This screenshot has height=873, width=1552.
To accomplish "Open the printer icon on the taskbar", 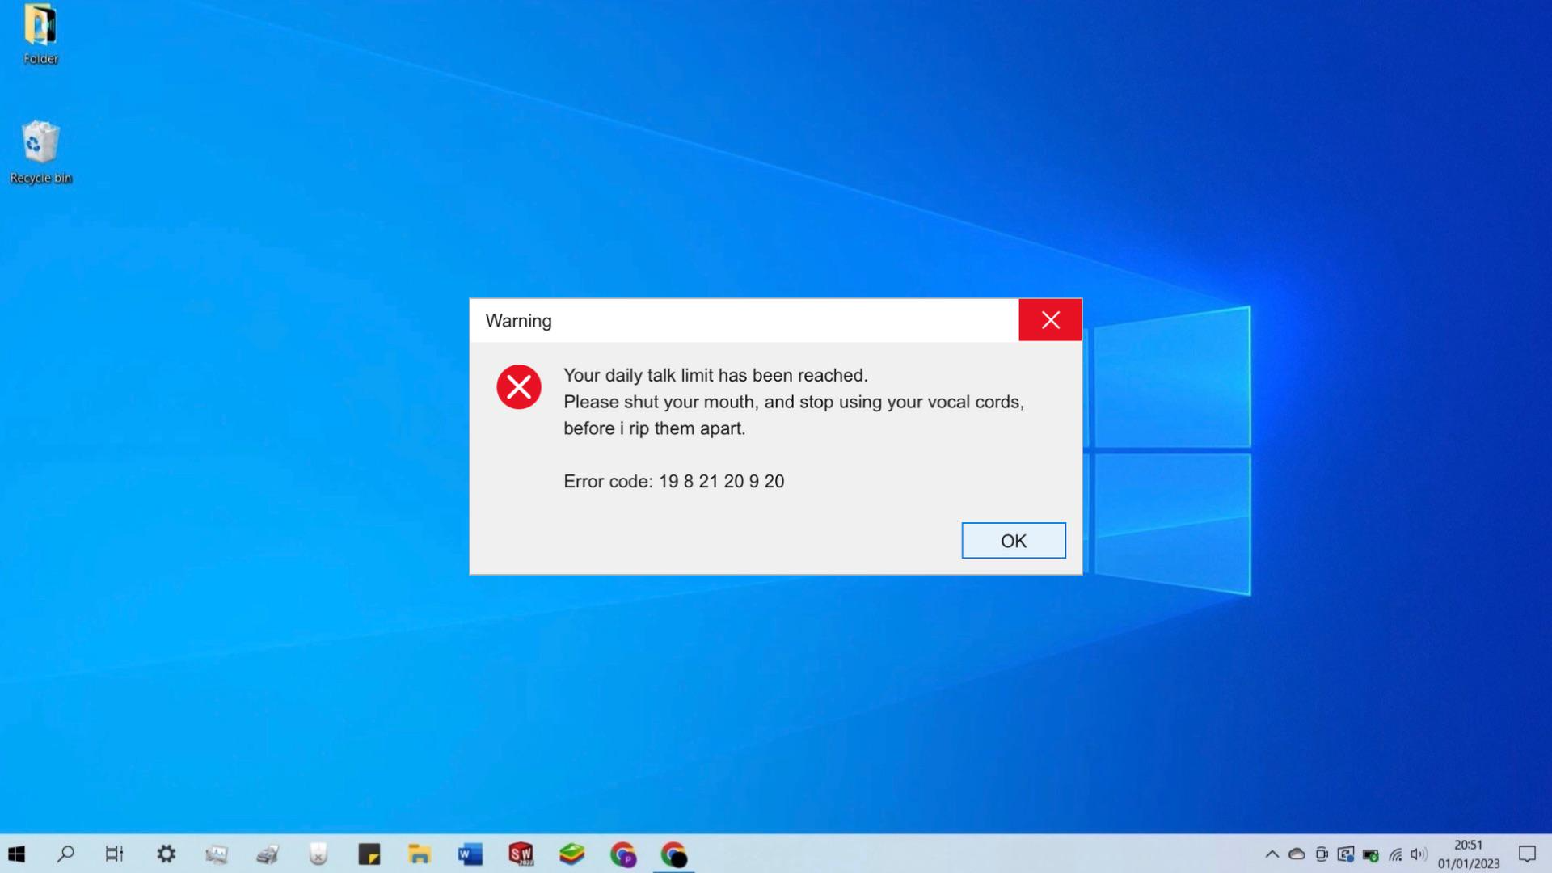I will (x=268, y=854).
